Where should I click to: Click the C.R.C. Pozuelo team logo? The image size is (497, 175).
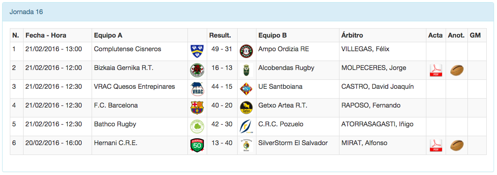(246, 126)
